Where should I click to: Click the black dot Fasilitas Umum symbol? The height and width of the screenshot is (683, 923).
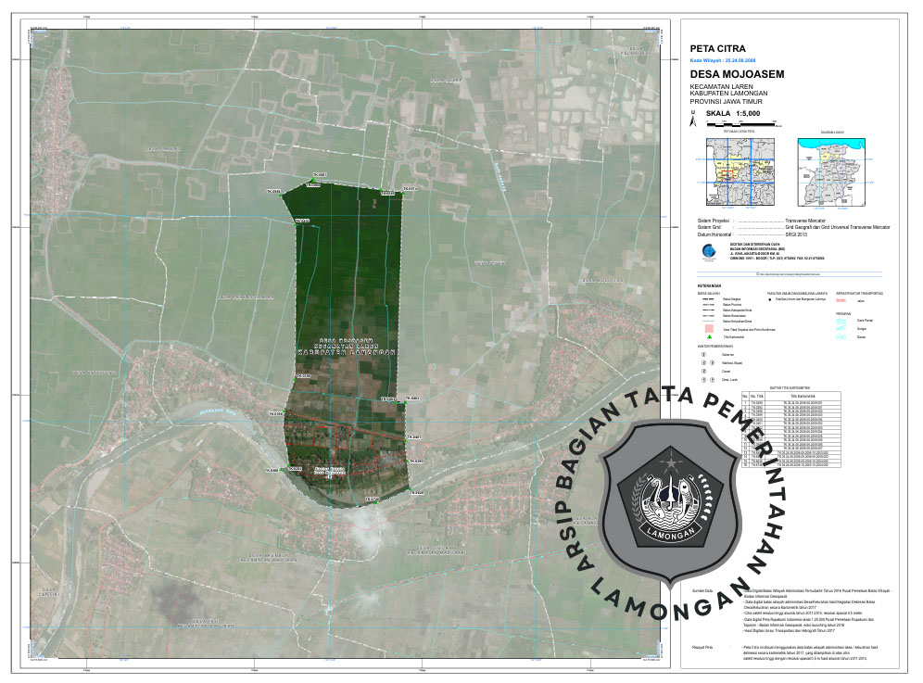tap(770, 300)
